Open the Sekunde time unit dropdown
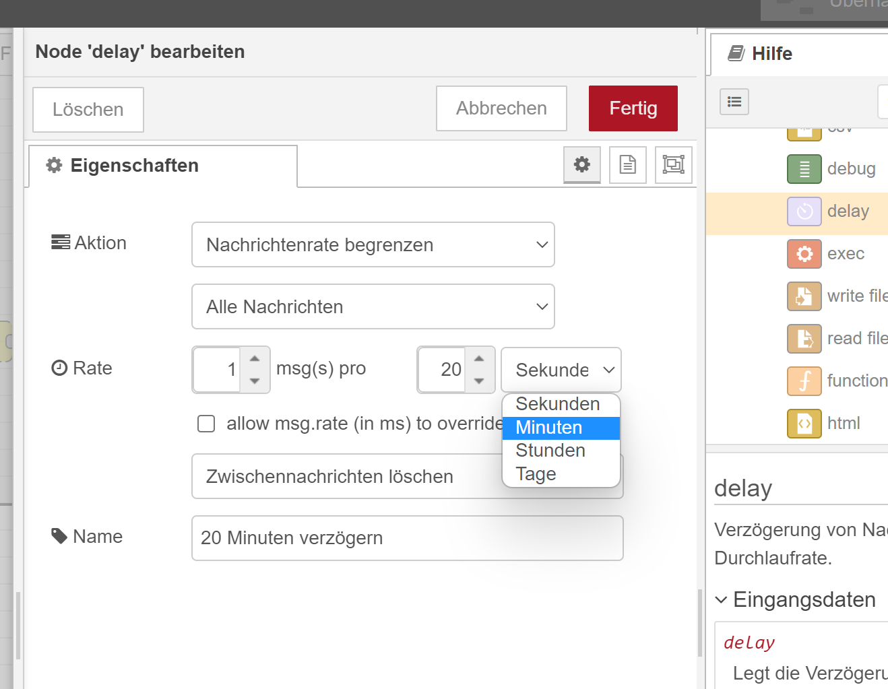 click(x=561, y=370)
